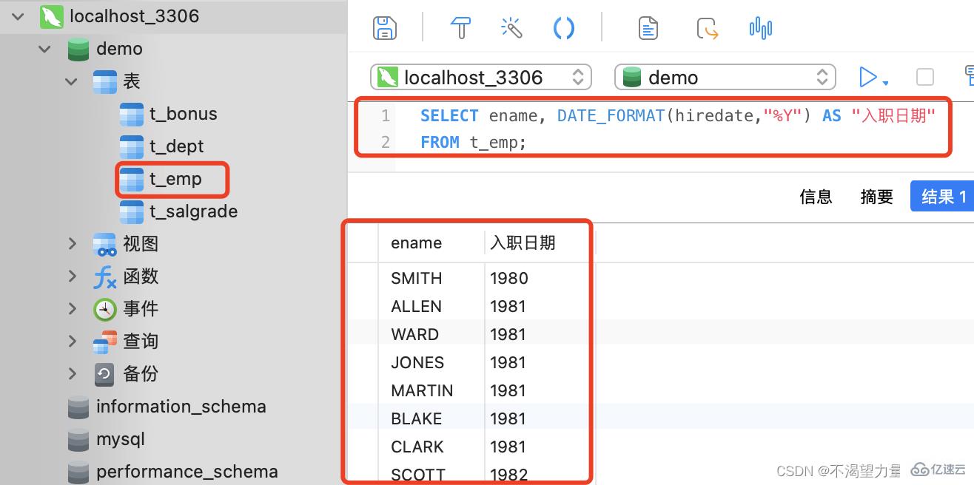Save the current SQL query

coord(384,27)
